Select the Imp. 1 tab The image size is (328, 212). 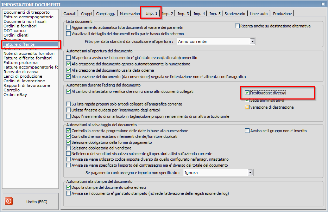pos(151,13)
